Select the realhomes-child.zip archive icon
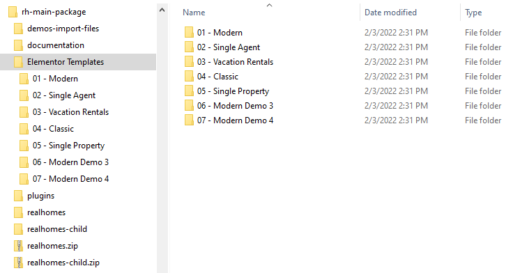Viewport: 520px width, 273px height. [19, 263]
